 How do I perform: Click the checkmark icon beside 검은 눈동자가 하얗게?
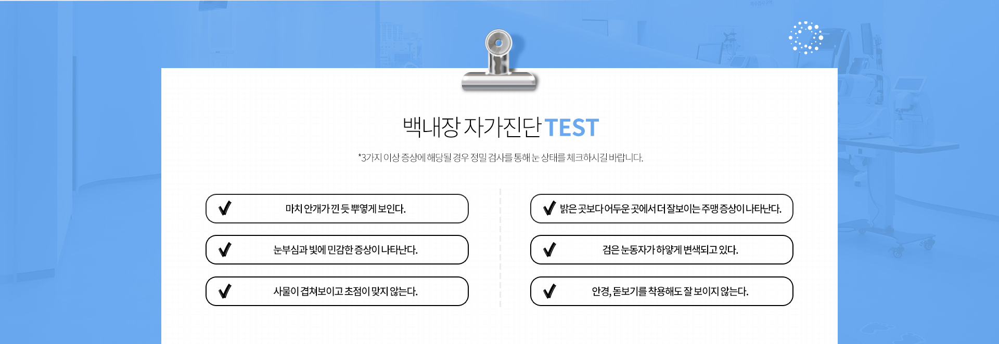click(549, 250)
